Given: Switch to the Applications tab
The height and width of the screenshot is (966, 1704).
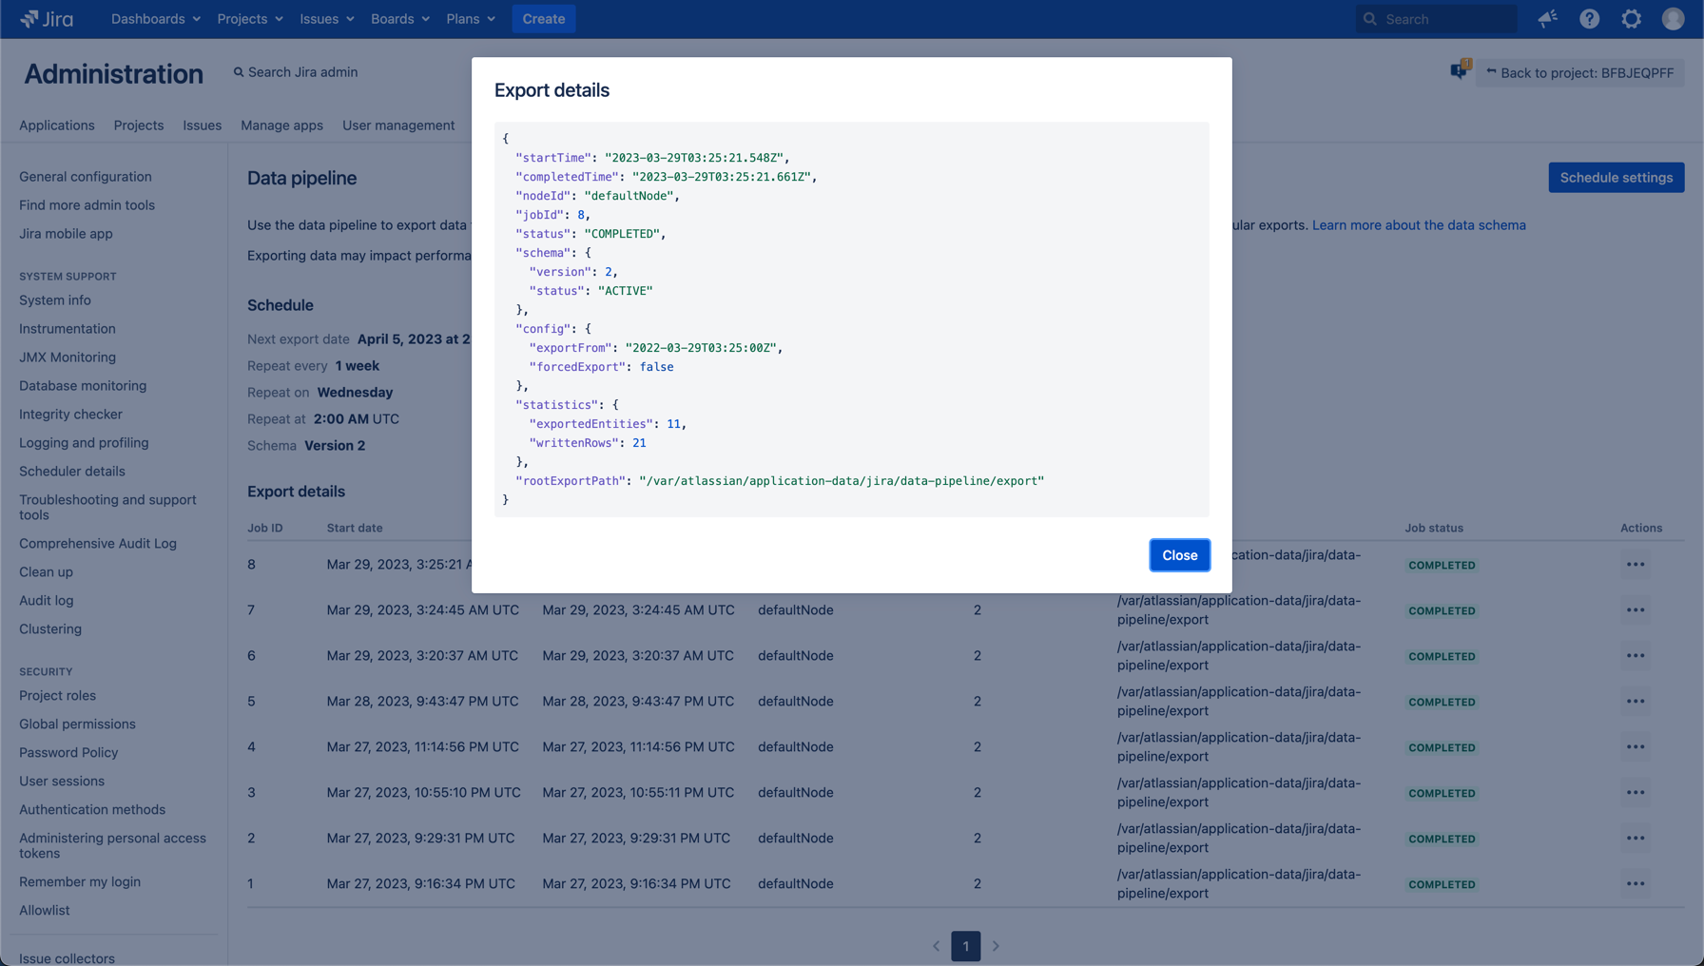Looking at the screenshot, I should tap(57, 126).
